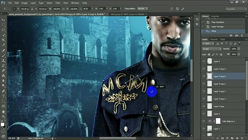Screen dimensions: 248x140
Task: Hide Layer 6 visibility eye
Action: pos(204,61)
